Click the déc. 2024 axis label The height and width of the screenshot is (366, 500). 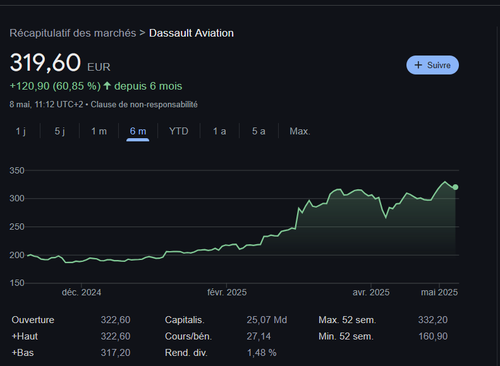click(82, 292)
